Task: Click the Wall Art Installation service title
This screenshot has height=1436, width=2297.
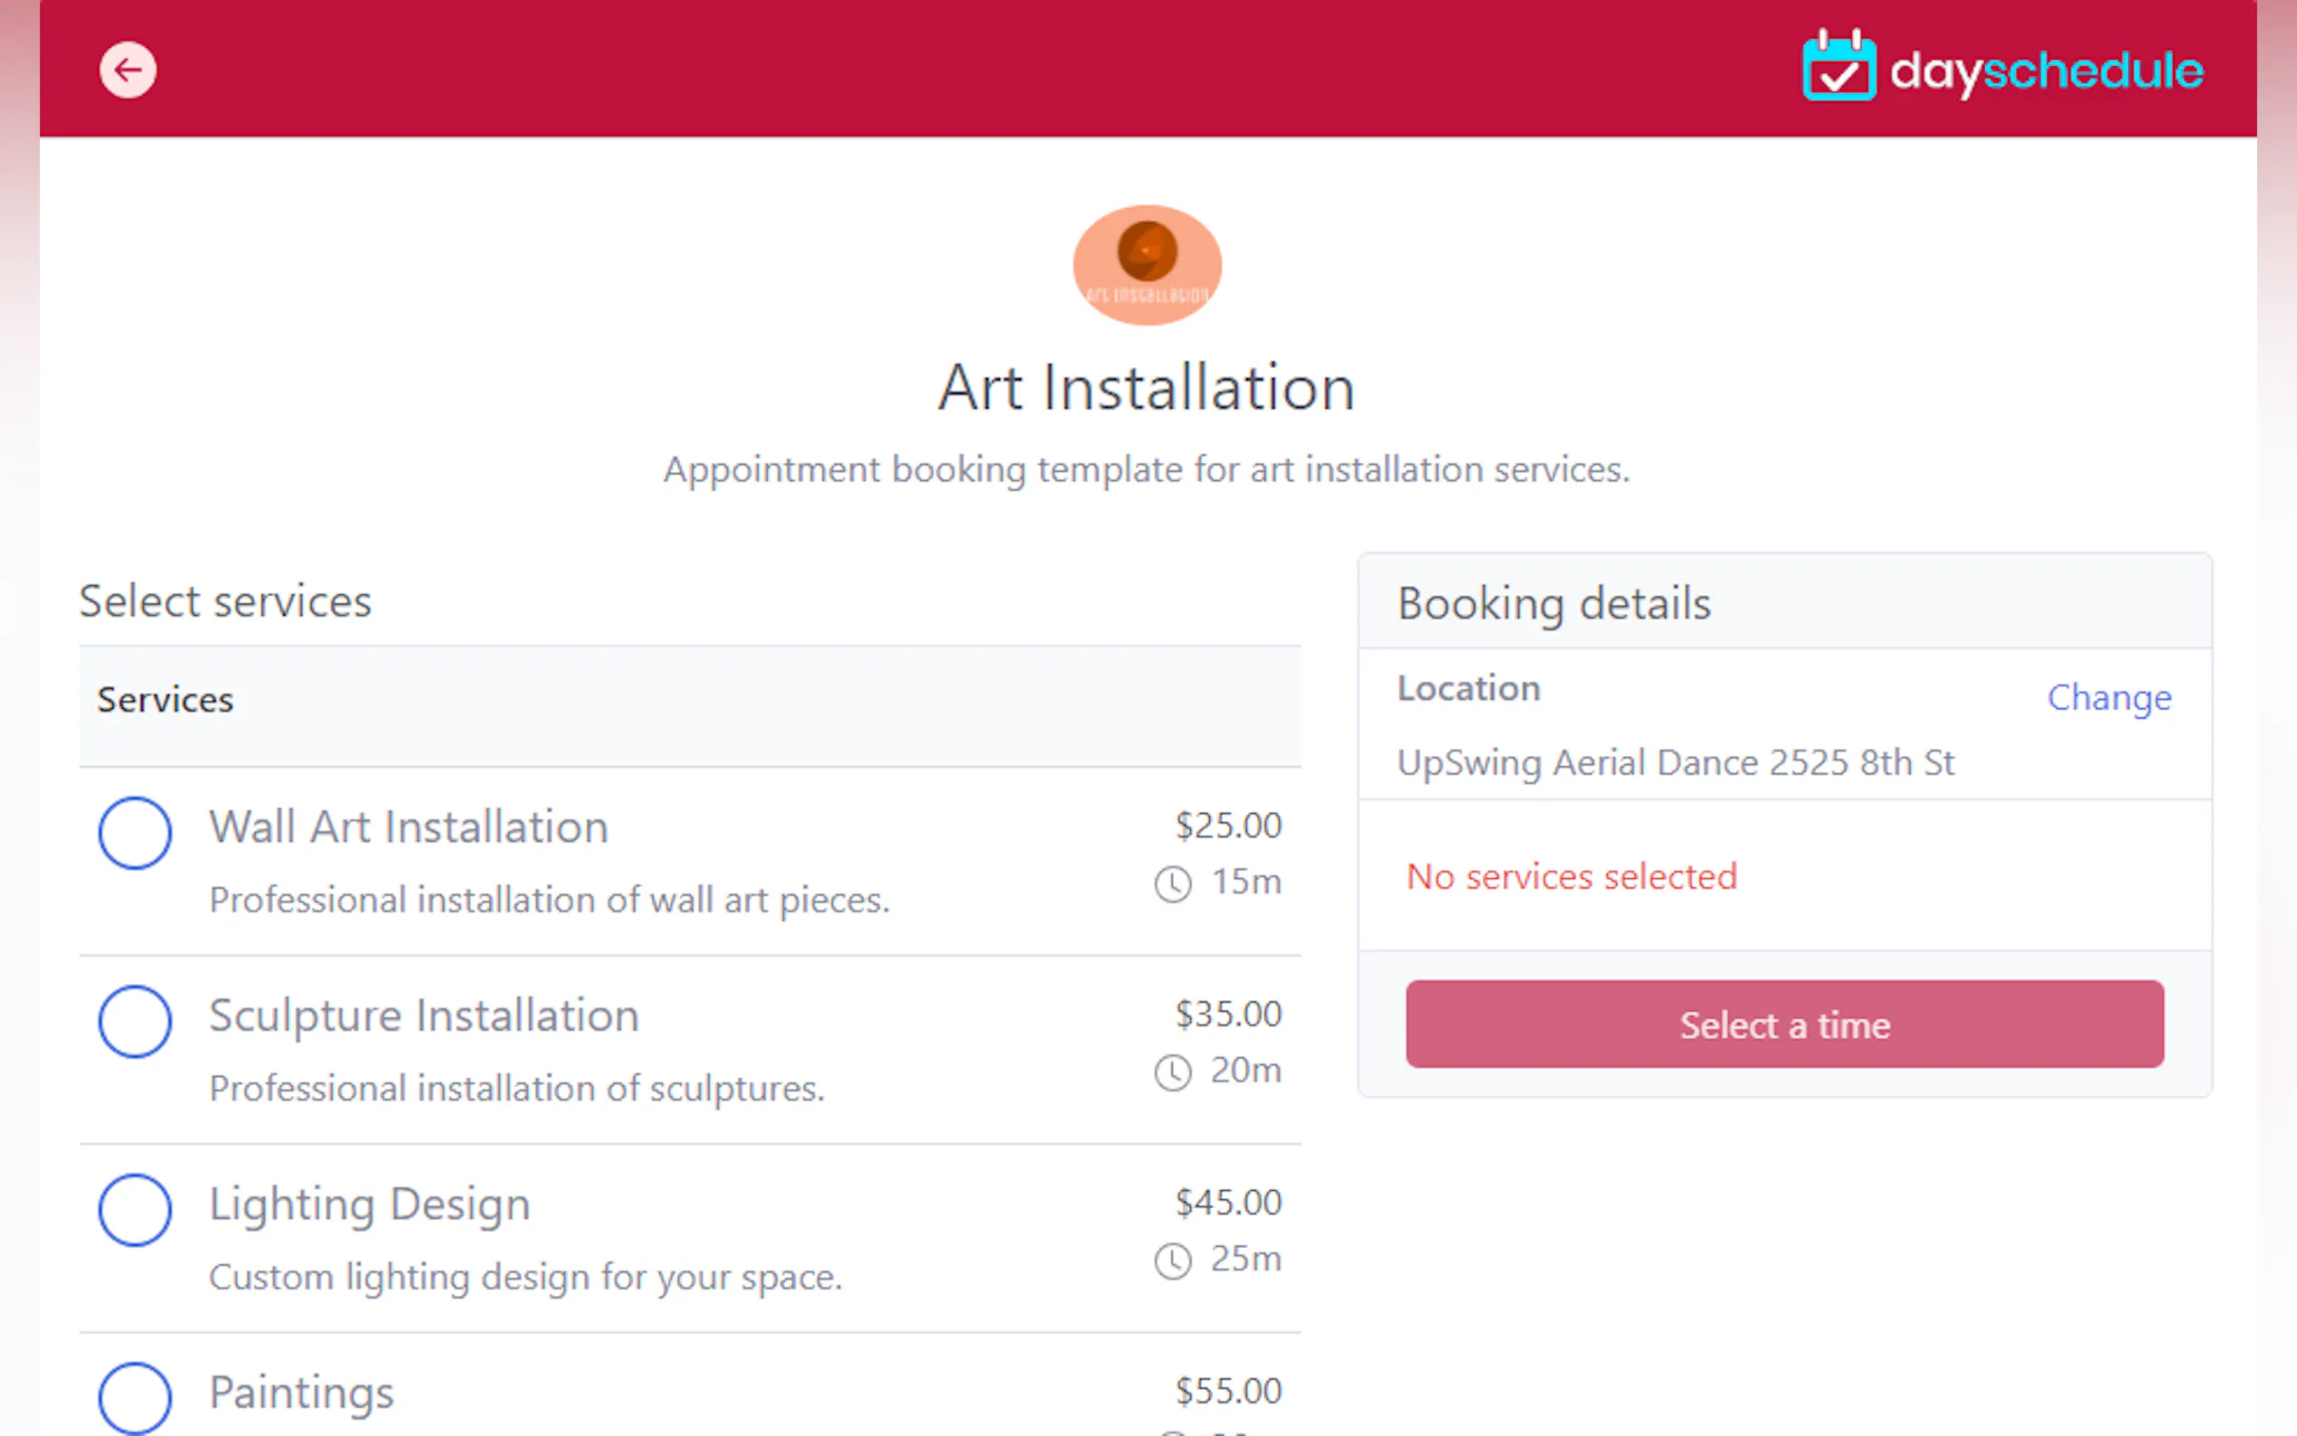Action: (409, 827)
